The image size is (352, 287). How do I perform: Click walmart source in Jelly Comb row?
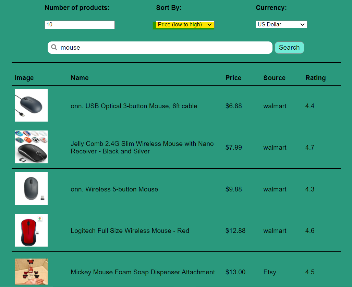pos(275,147)
